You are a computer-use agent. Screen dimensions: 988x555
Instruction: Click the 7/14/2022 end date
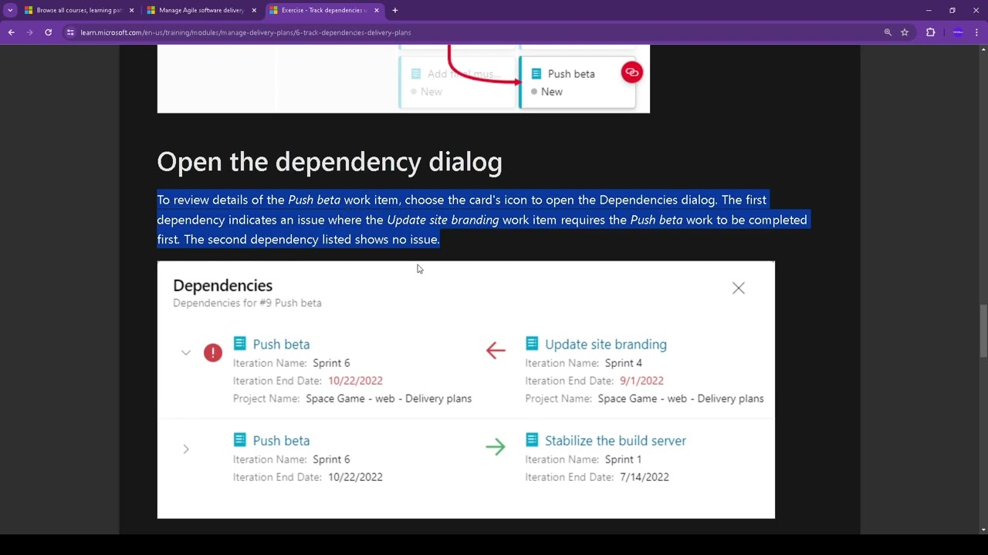645,476
